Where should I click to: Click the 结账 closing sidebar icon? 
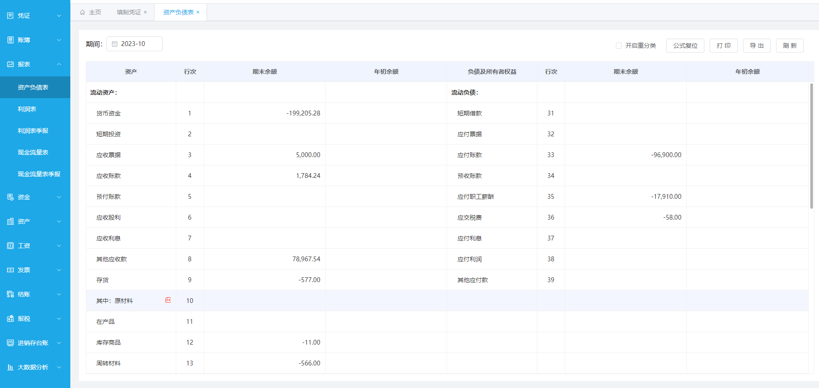click(x=10, y=294)
